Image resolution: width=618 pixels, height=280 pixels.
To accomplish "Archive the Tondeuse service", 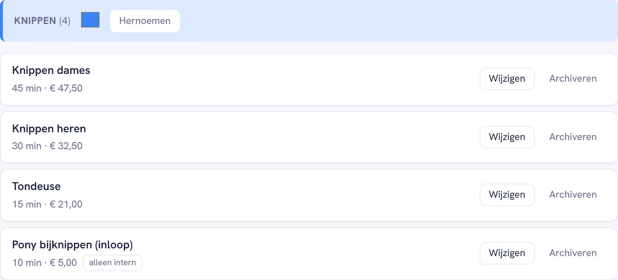I will (x=573, y=195).
